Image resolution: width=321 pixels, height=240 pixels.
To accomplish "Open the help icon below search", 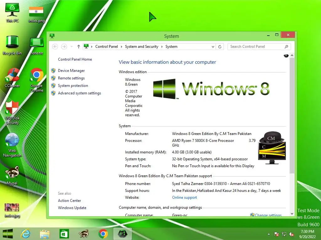I will (286, 56).
